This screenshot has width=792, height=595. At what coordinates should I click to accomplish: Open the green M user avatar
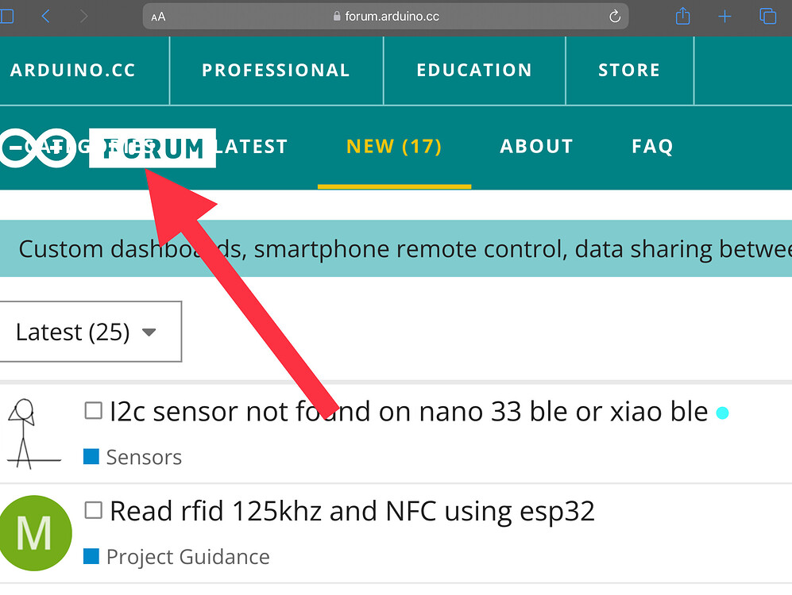click(34, 533)
